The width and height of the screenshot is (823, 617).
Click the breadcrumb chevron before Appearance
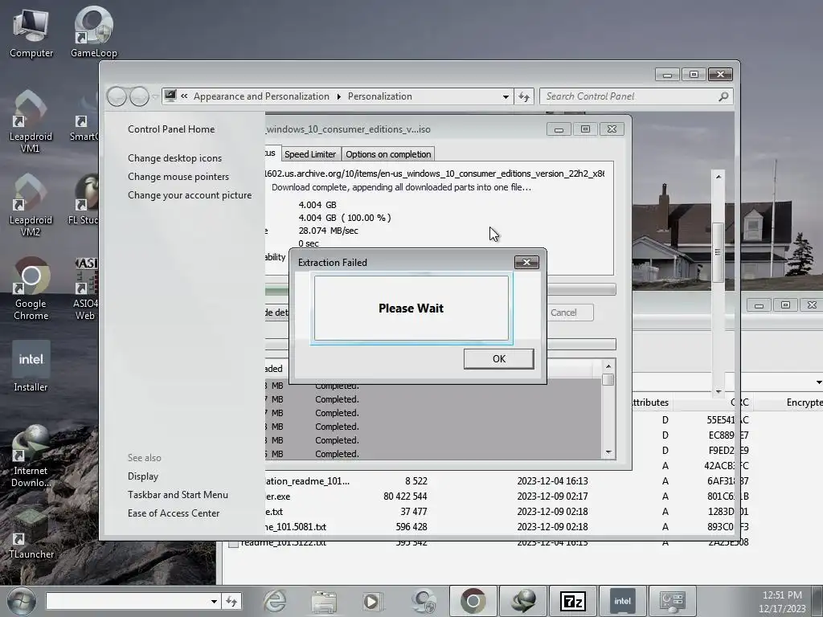(184, 96)
